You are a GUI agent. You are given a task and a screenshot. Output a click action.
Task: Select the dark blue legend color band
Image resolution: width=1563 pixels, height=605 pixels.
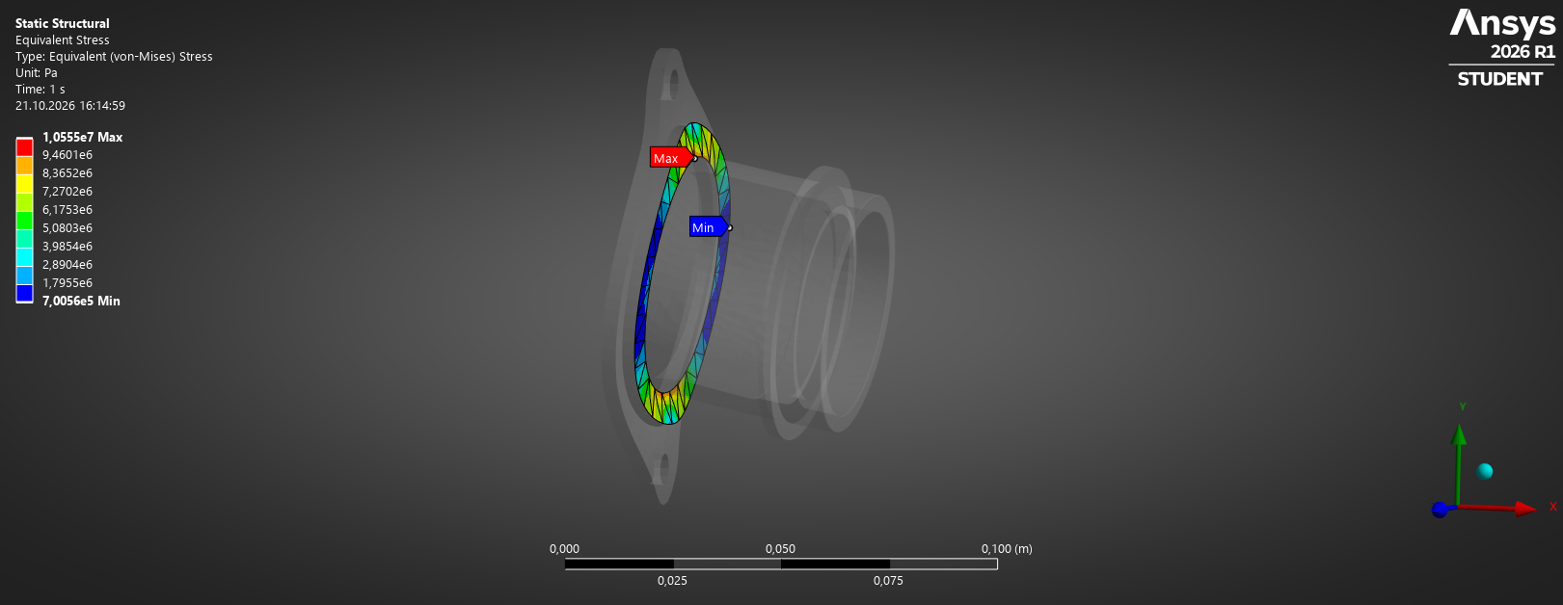24,293
